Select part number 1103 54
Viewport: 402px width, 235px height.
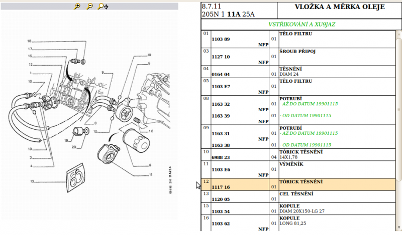221,211
